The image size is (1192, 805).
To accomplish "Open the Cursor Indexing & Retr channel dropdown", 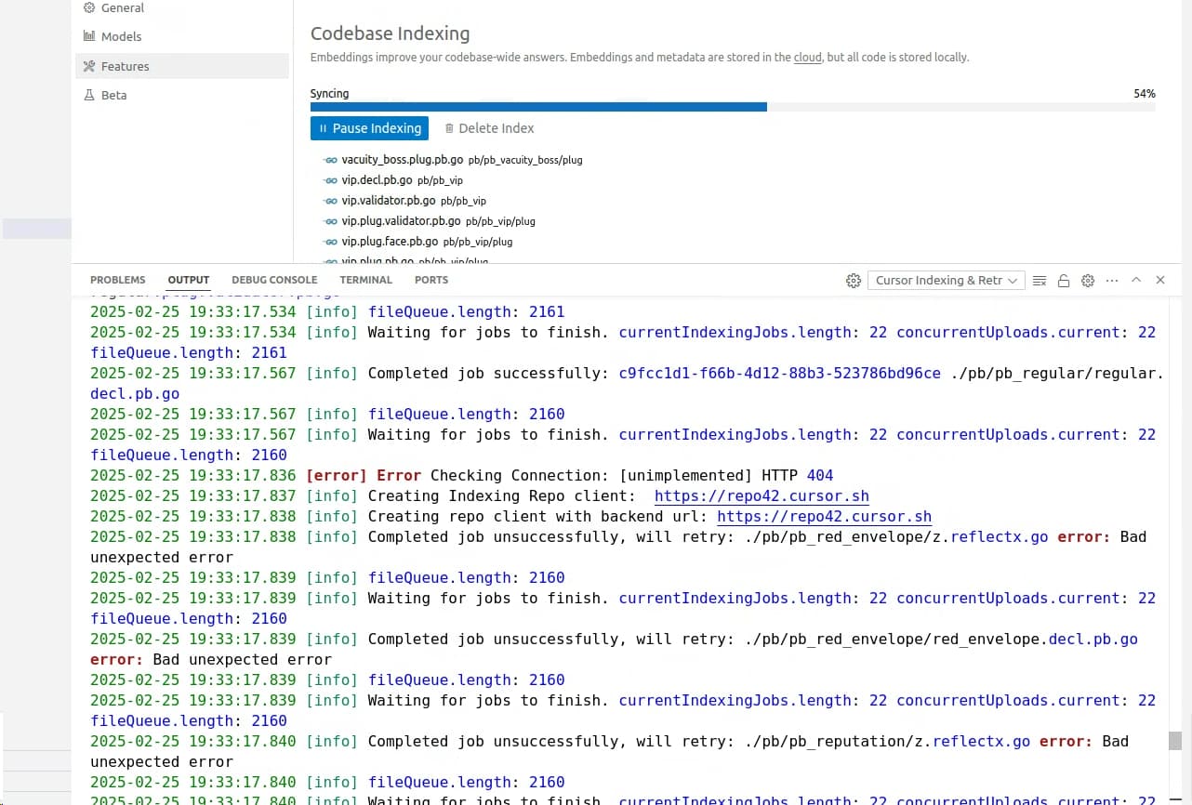I will click(x=945, y=280).
